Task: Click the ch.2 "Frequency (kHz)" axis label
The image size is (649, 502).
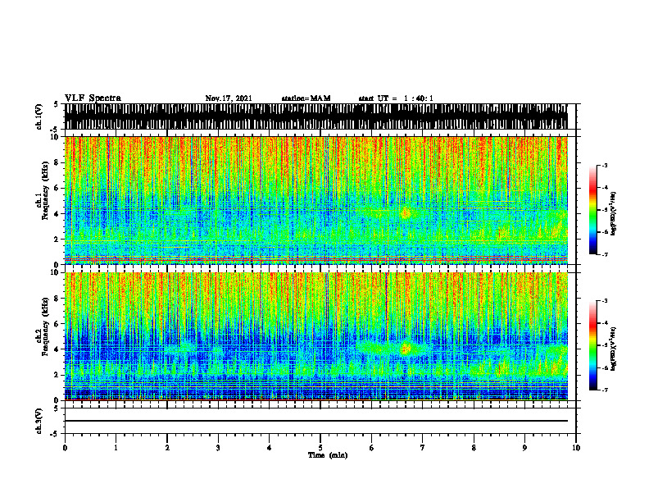Action: [x=46, y=326]
